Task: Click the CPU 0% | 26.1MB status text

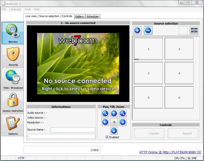Action: pyautogui.click(x=185, y=158)
